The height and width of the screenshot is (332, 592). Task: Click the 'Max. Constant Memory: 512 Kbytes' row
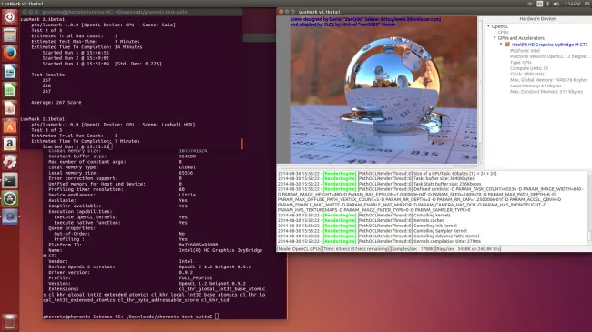pyautogui.click(x=546, y=92)
